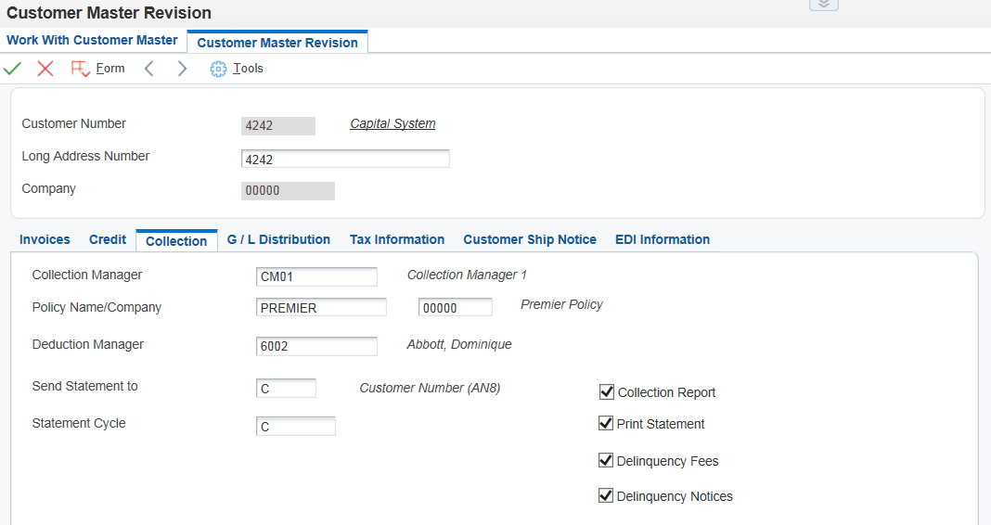991x525 pixels.
Task: Open the Tools gear icon
Action: tap(218, 69)
